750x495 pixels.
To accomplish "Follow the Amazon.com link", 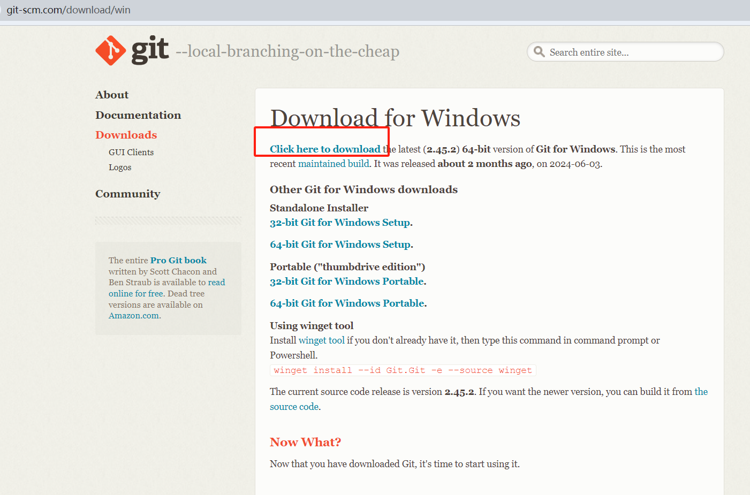I will 134,316.
